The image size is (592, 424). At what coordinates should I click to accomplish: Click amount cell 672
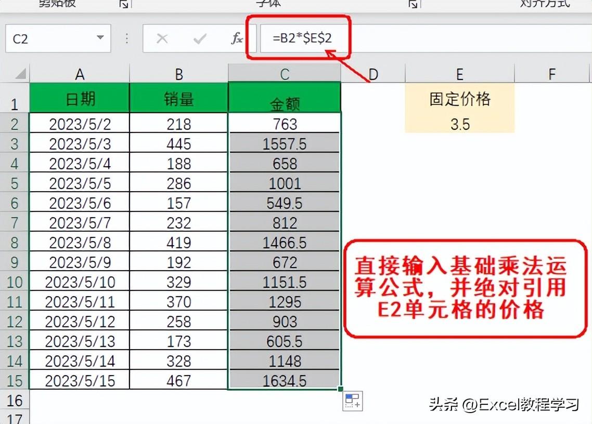[x=285, y=261]
